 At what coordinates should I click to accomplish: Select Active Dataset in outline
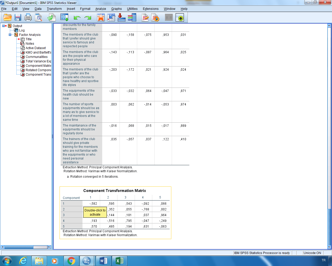click(x=36, y=48)
